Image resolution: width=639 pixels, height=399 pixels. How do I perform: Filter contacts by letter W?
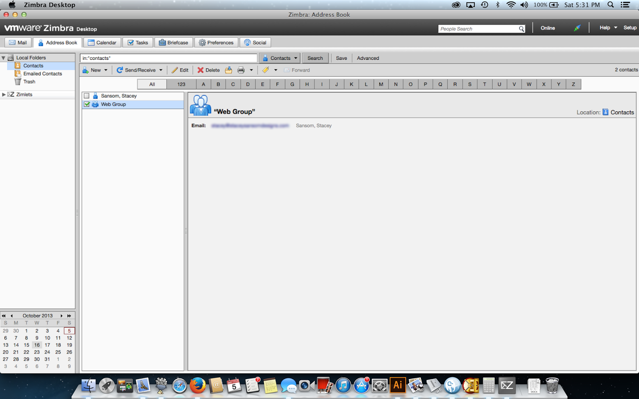click(529, 84)
